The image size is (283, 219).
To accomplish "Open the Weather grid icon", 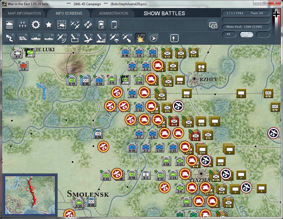I will coord(62,25).
